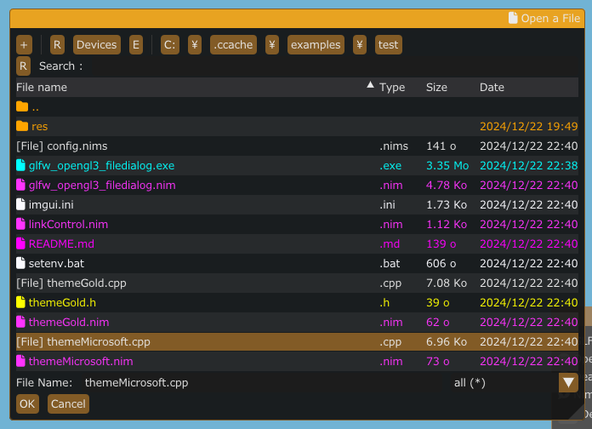Viewport: 592px width, 429px height.
Task: Click the Search input field
Action: coord(323,66)
